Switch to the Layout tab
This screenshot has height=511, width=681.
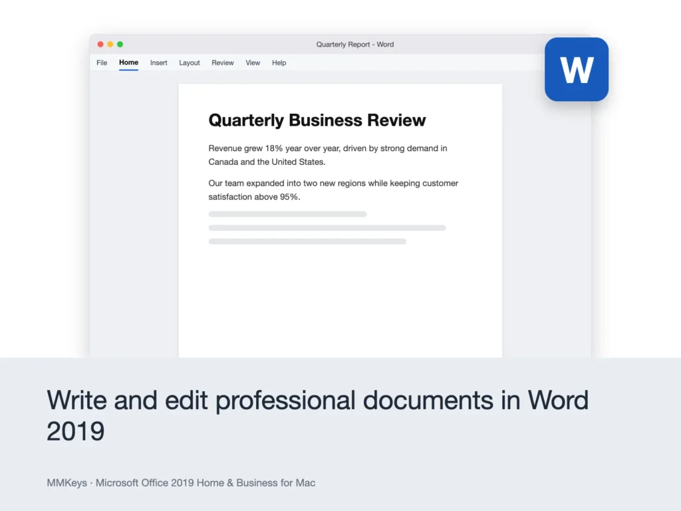[x=190, y=63]
